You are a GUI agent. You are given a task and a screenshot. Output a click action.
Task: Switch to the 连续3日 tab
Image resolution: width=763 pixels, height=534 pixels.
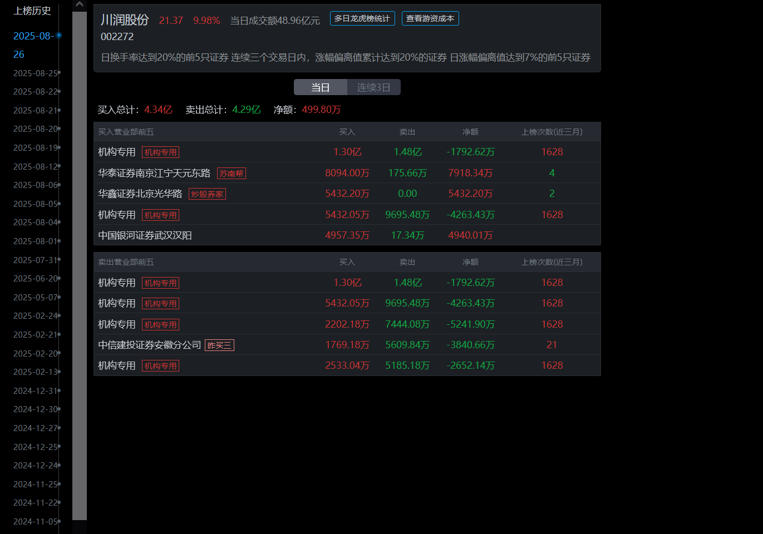pos(374,87)
